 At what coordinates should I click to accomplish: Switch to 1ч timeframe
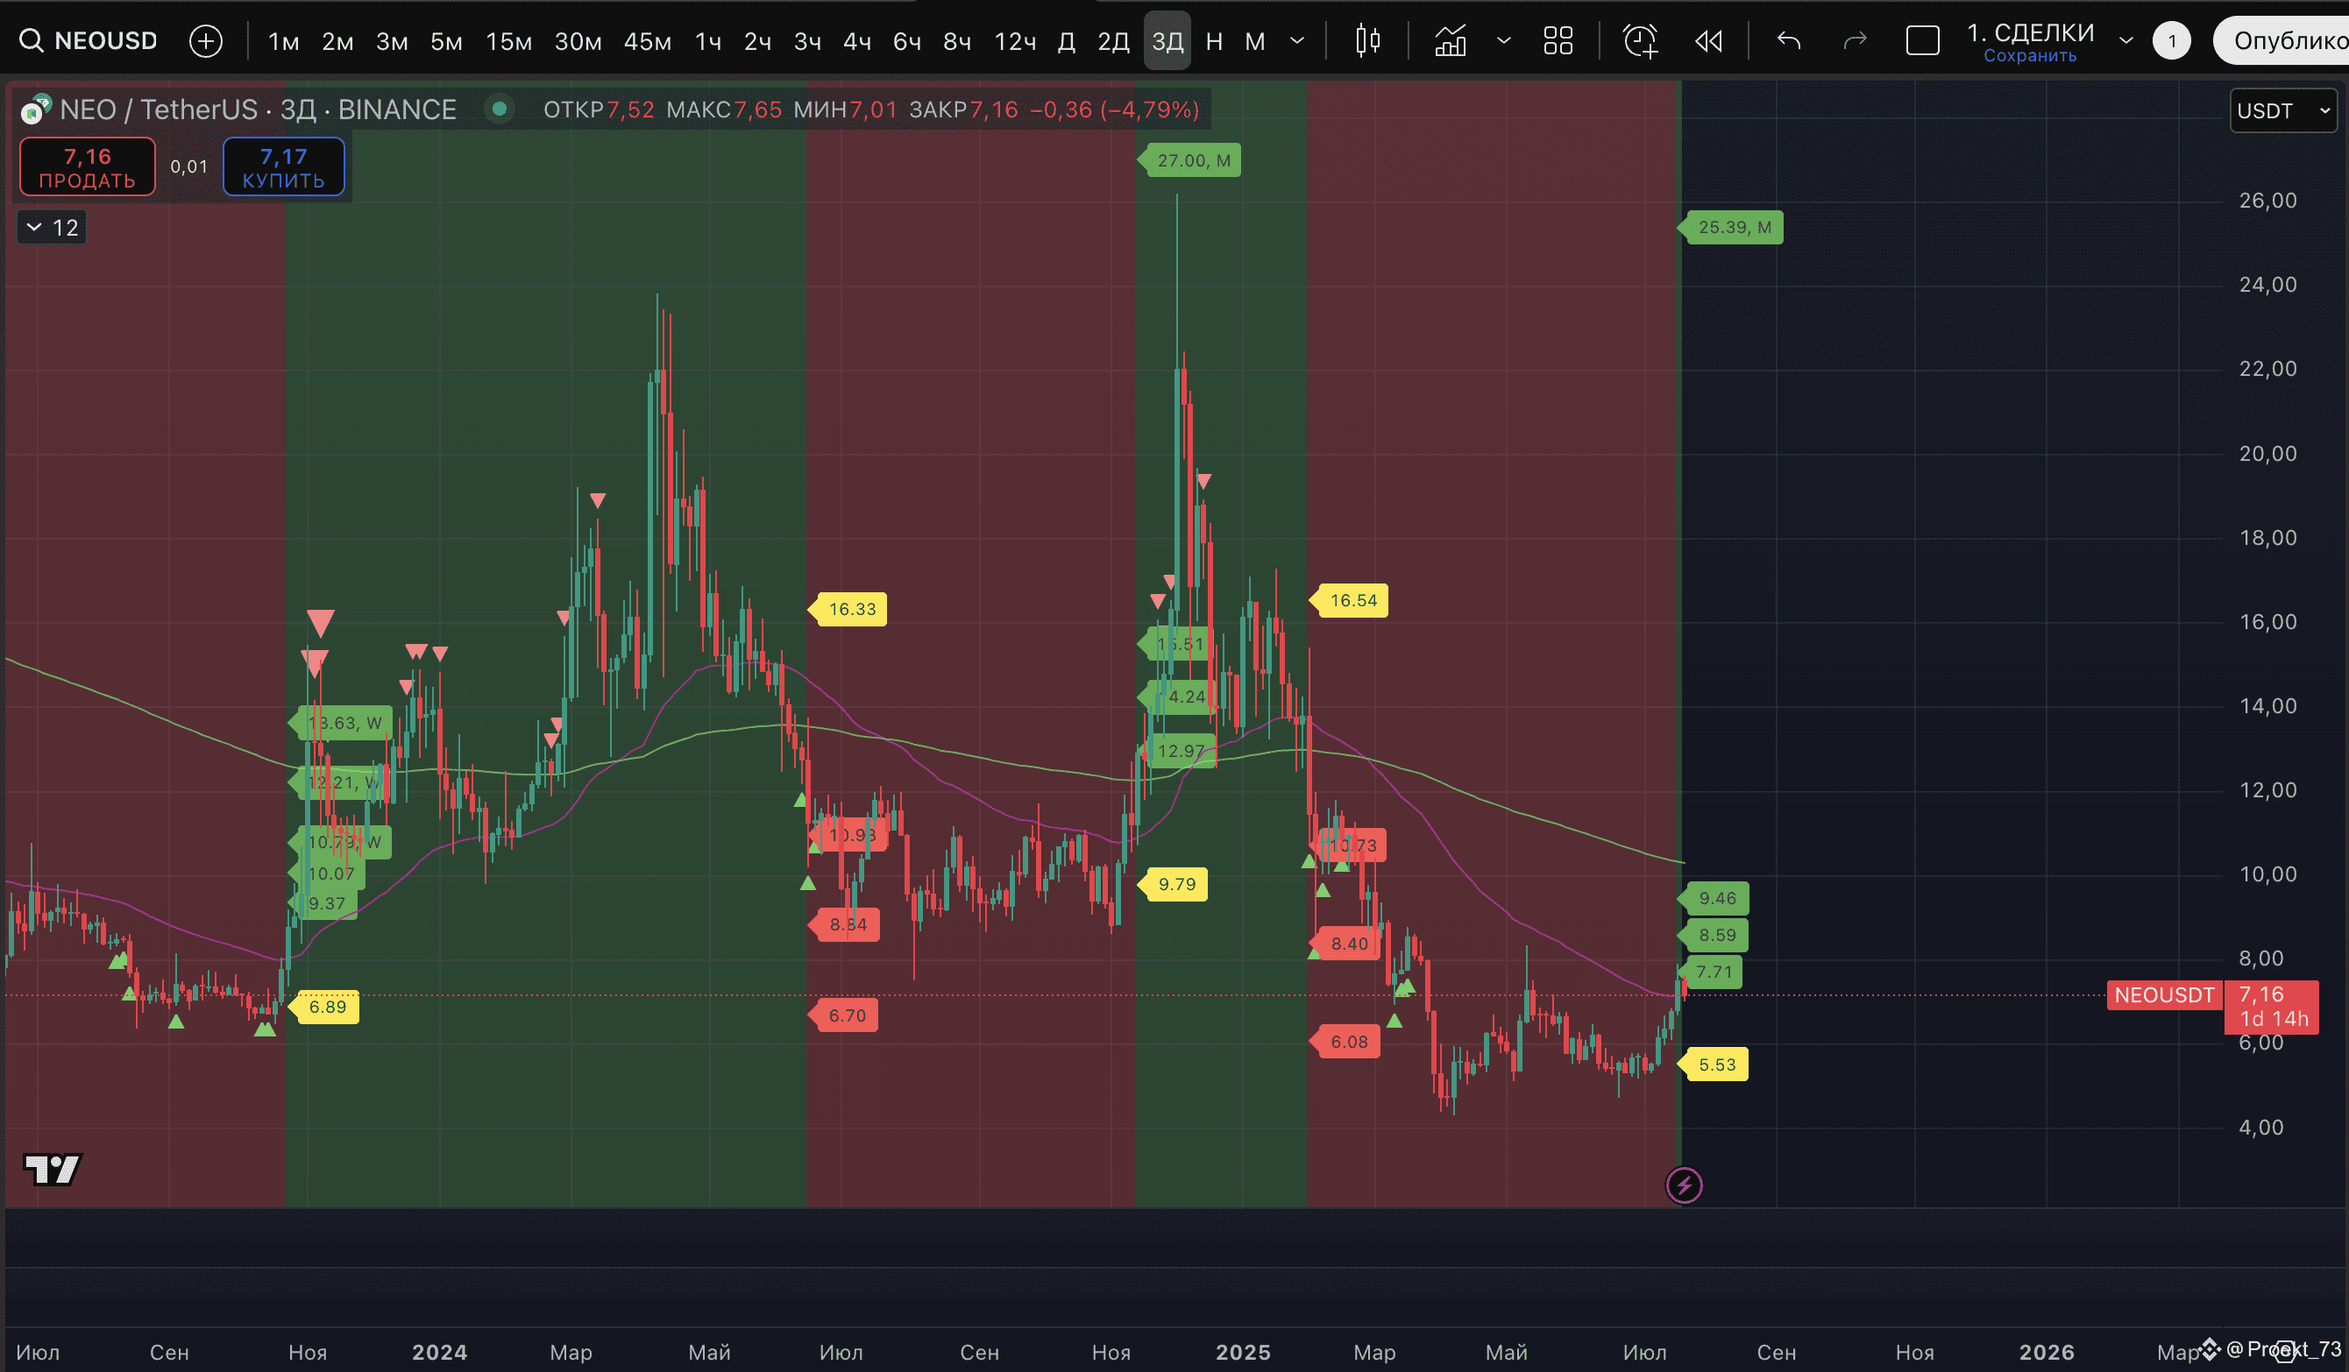[x=708, y=41]
